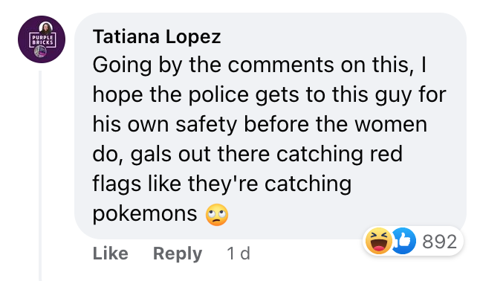Click the first line 'Going by the comments'
Viewport: 480px width, 281px height.
[259, 65]
